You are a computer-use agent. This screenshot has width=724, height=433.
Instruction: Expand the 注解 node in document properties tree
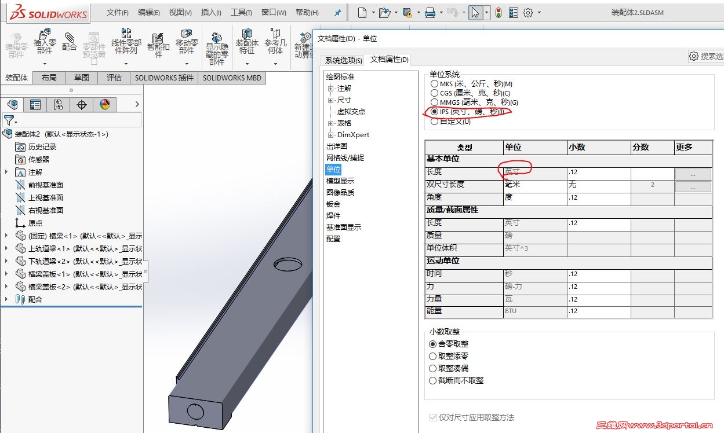pyautogui.click(x=331, y=89)
